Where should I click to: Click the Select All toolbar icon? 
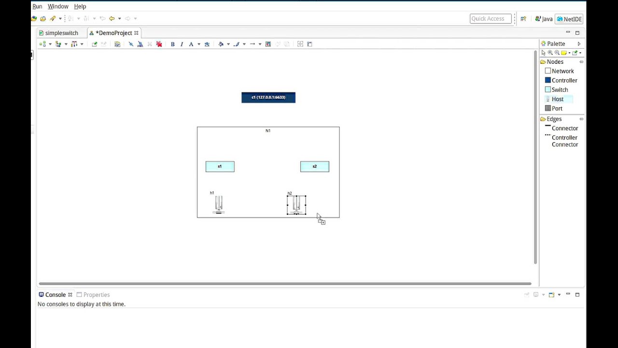[58, 44]
